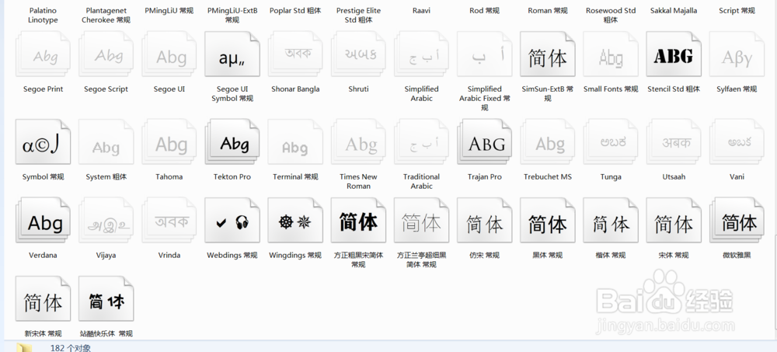Select the Webdings font icon
This screenshot has height=352, width=777.
point(232,220)
